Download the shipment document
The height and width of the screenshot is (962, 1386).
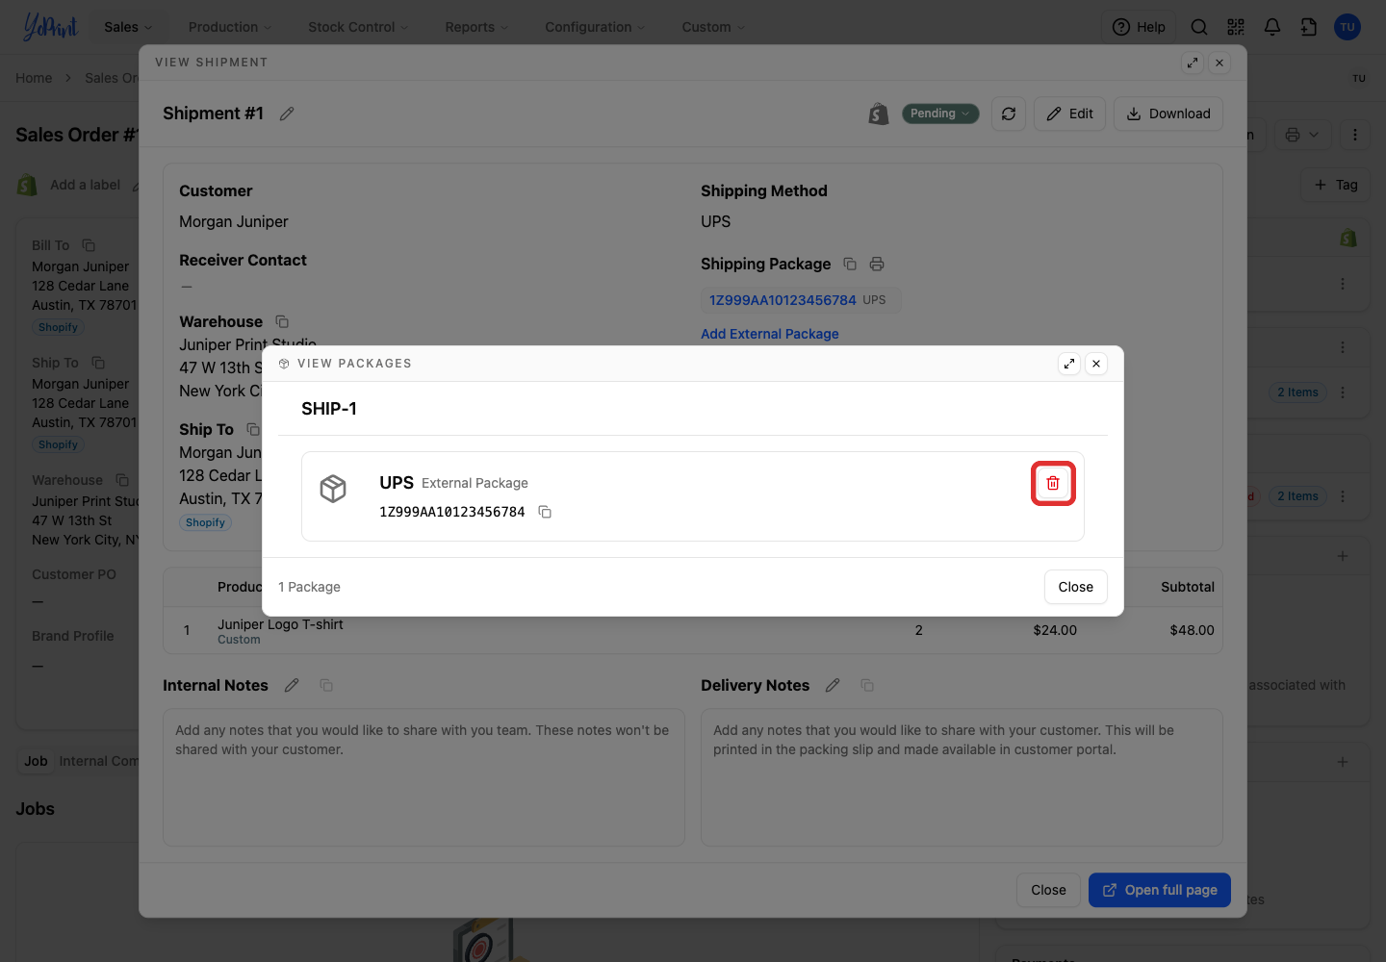(1168, 114)
